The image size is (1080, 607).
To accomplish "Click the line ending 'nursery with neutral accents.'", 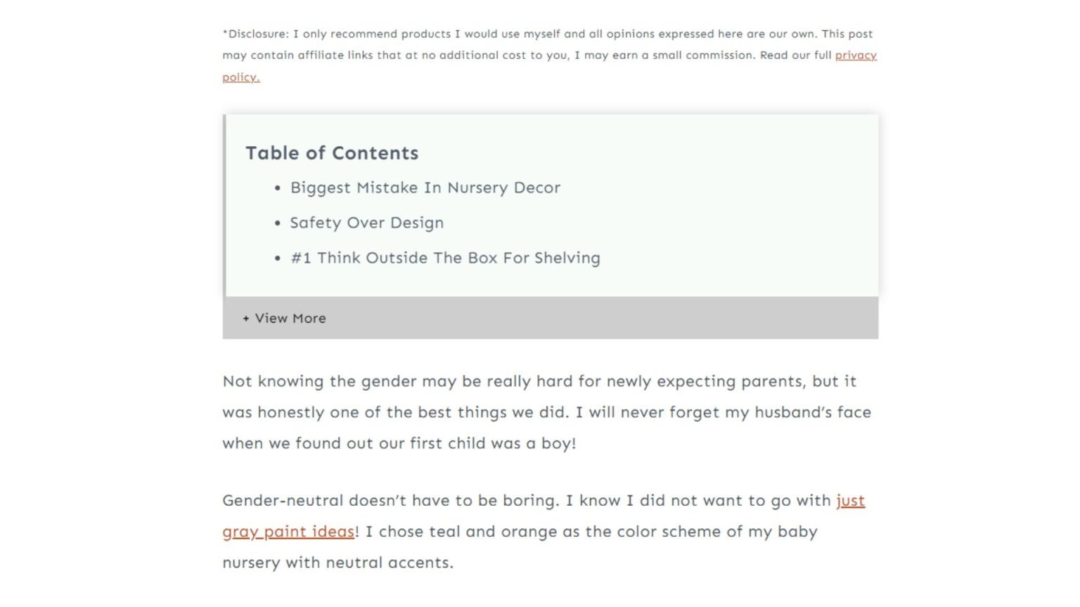I will 337,563.
